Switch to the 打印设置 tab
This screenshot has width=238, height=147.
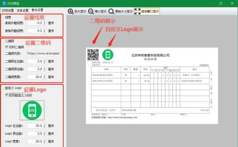point(8,10)
